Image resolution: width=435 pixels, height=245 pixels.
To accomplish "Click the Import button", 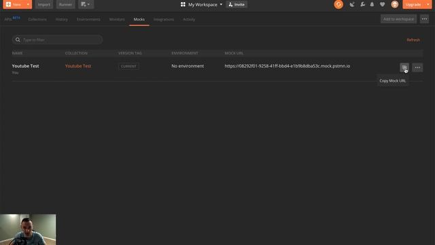I will [43, 5].
